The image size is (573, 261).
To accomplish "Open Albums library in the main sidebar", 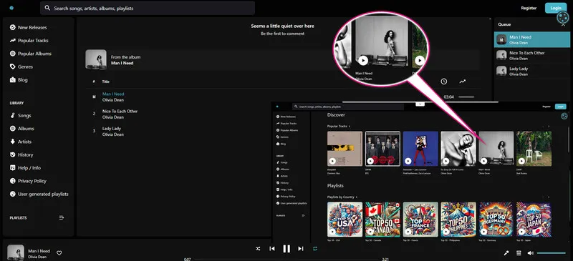I will [22, 129].
